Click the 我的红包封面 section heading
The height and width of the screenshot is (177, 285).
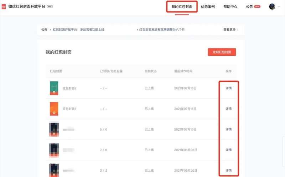point(58,52)
